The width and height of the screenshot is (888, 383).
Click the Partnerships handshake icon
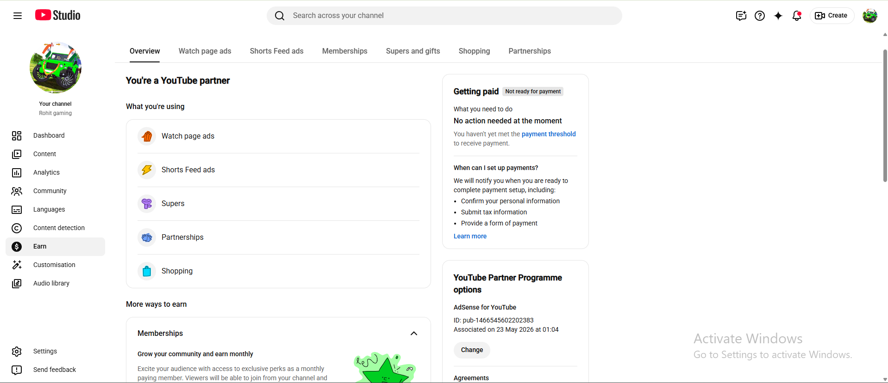(147, 237)
